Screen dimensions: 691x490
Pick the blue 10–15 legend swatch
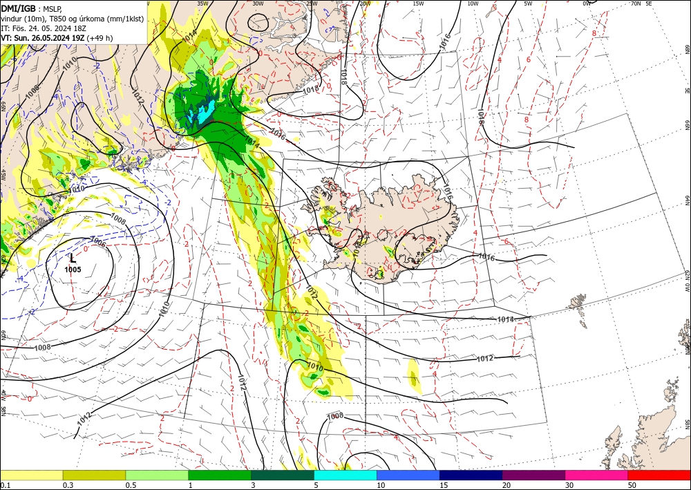click(x=408, y=475)
